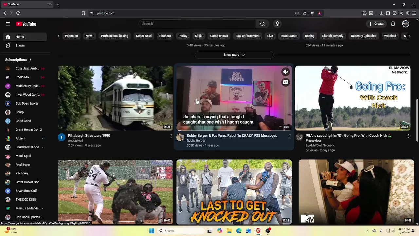Open the Brave Wallet icon

tap(394, 13)
